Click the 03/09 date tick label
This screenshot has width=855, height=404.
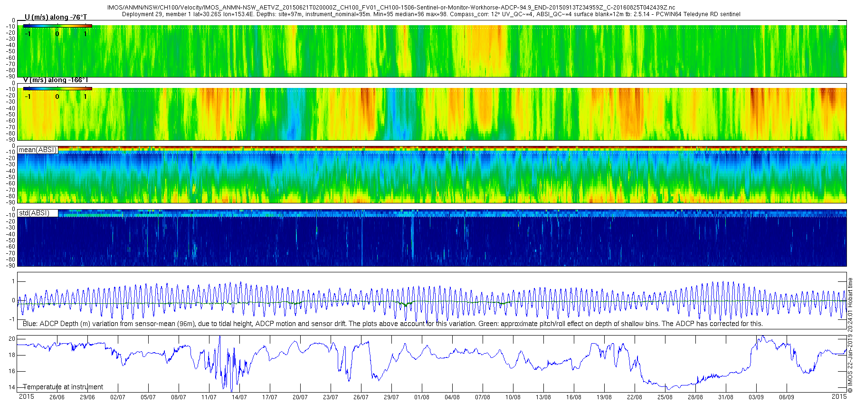click(756, 397)
